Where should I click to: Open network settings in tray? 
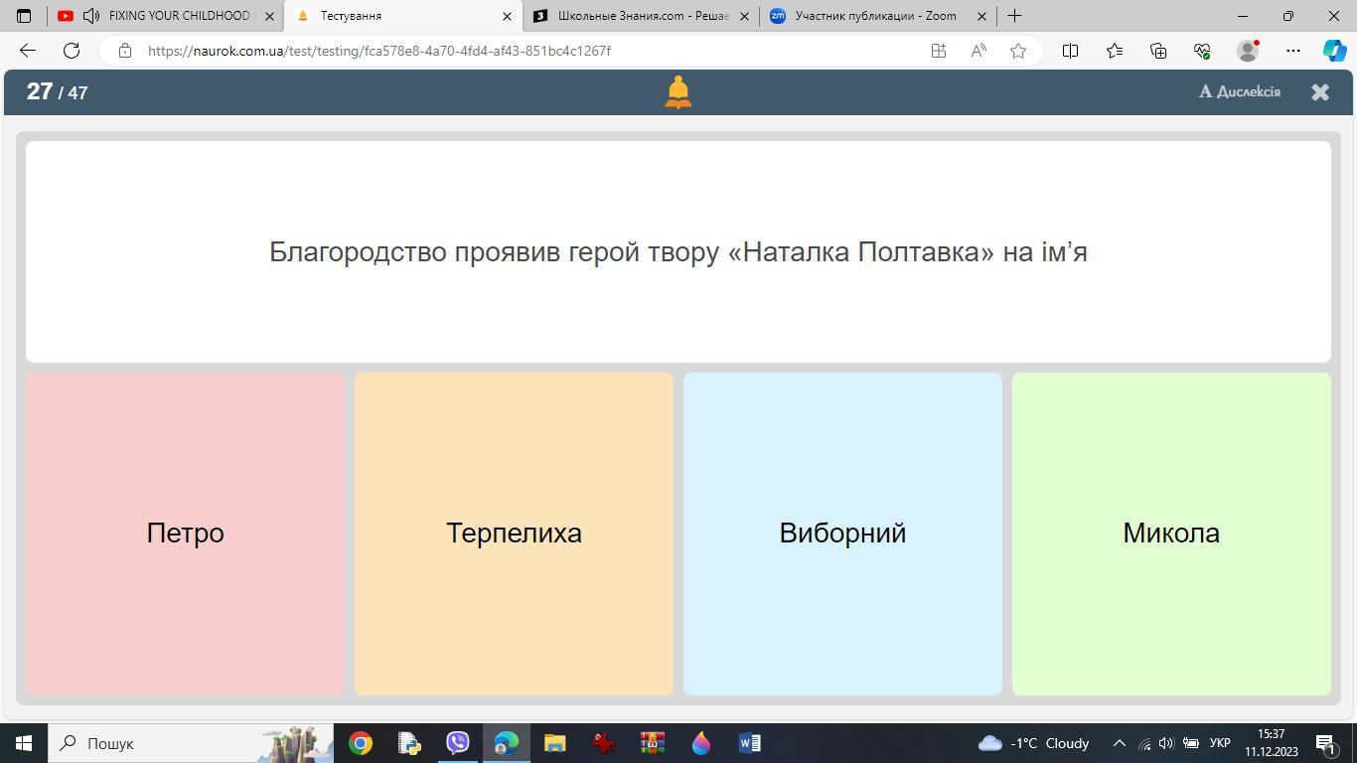(x=1144, y=743)
